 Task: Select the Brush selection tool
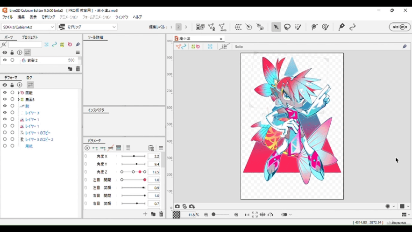point(298,27)
